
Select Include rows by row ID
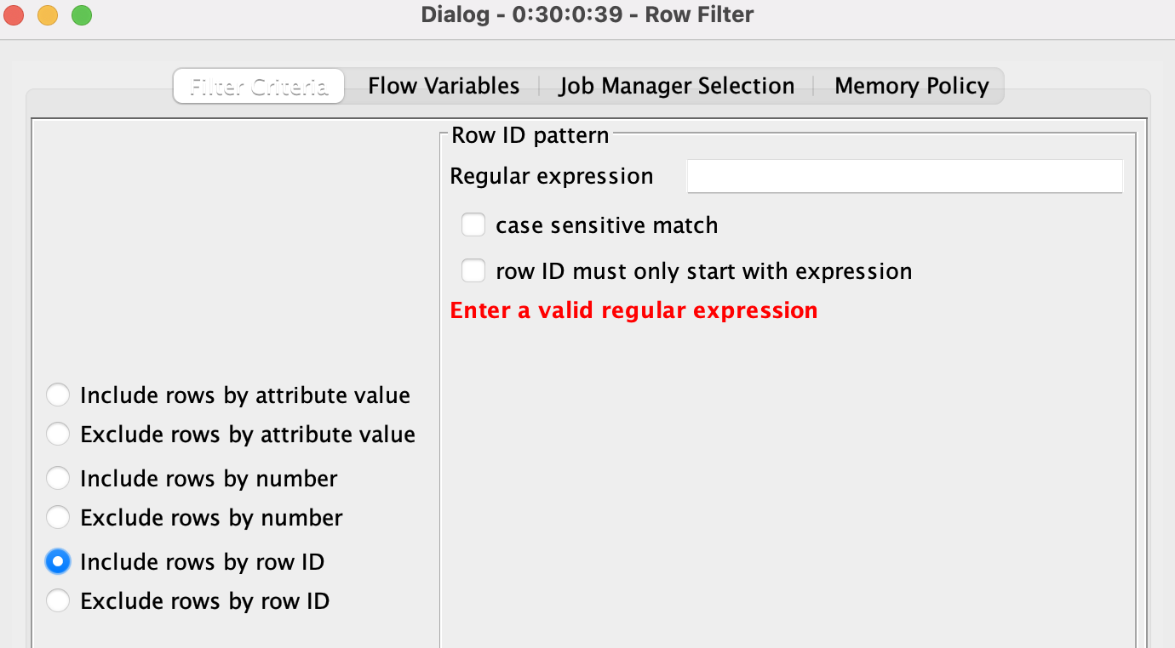pos(58,562)
